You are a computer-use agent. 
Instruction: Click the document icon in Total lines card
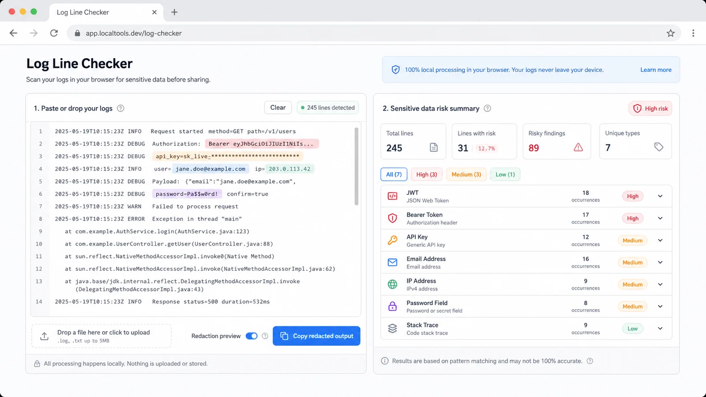coord(434,147)
